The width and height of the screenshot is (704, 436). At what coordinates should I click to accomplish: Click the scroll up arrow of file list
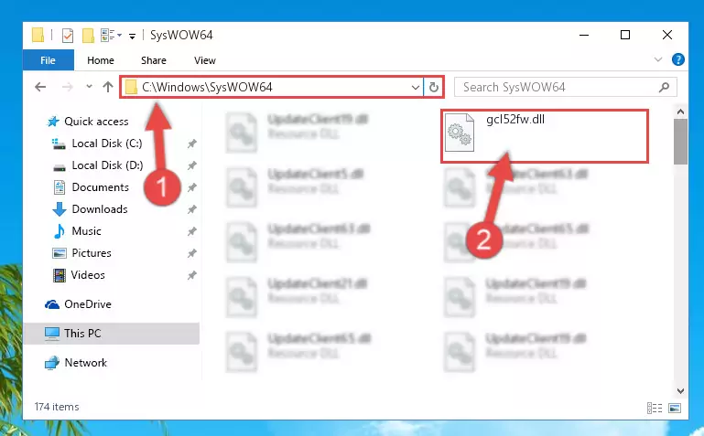pyautogui.click(x=680, y=112)
